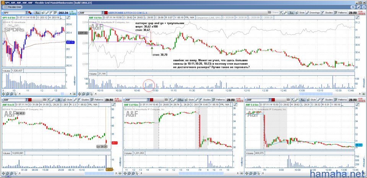The height and width of the screenshot is (178, 367).
Task: Open ANF symbol dropdown on bottom-right 5m chart
Action: [x=270, y=100]
